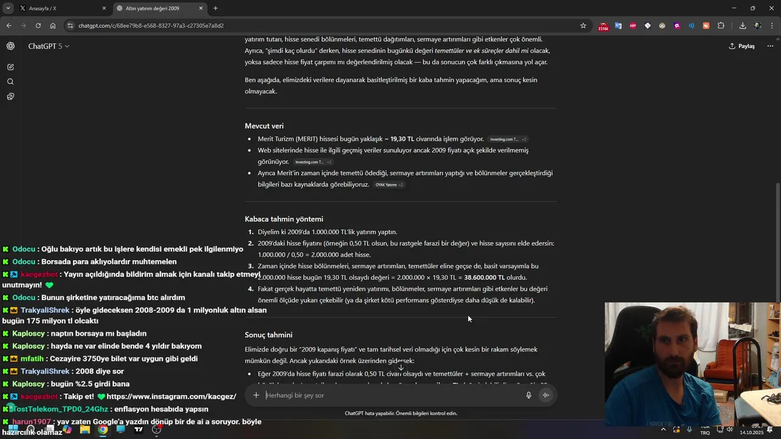The width and height of the screenshot is (781, 439).
Task: Switch the TRQ keyboard language indicator
Action: coord(705,429)
